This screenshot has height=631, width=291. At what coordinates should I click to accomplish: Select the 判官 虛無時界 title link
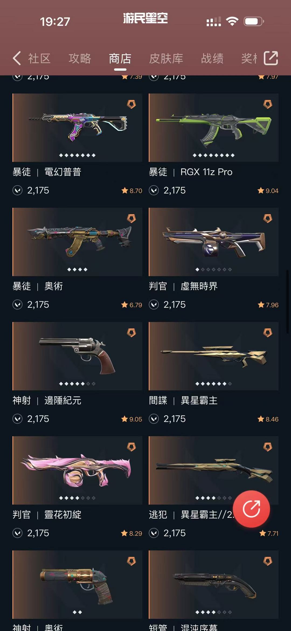tap(183, 286)
